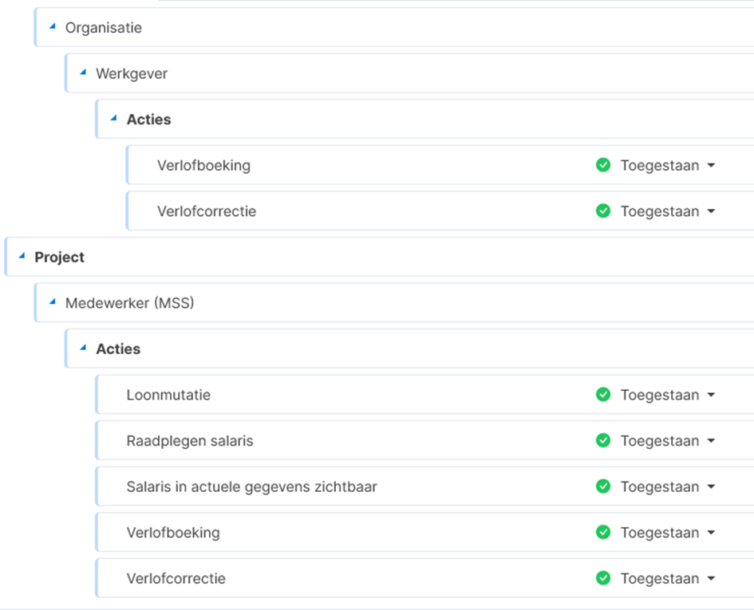The width and height of the screenshot is (754, 610).
Task: Click green checkmark icon beside Werkgever Verlofboeking
Action: coord(603,165)
